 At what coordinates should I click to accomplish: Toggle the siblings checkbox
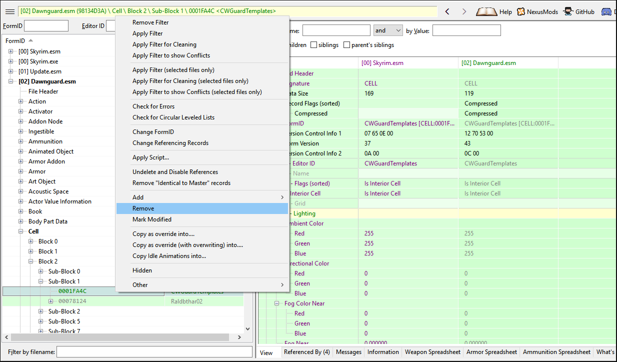tap(314, 45)
